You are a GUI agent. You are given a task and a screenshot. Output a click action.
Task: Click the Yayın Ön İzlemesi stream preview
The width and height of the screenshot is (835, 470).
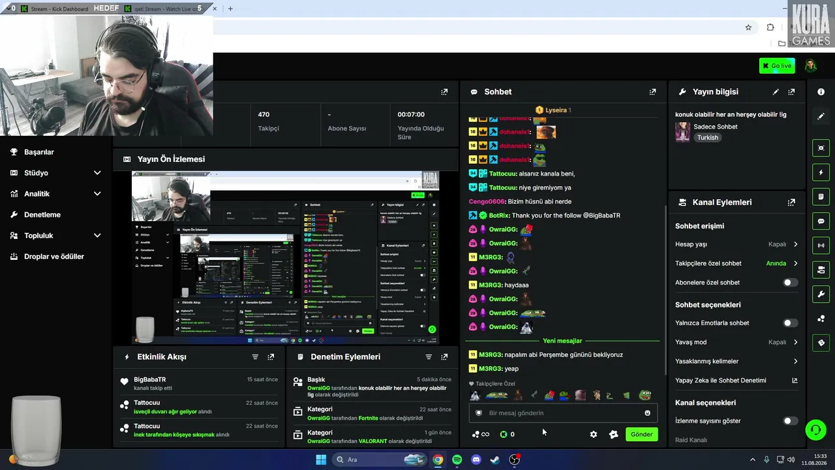(x=286, y=257)
